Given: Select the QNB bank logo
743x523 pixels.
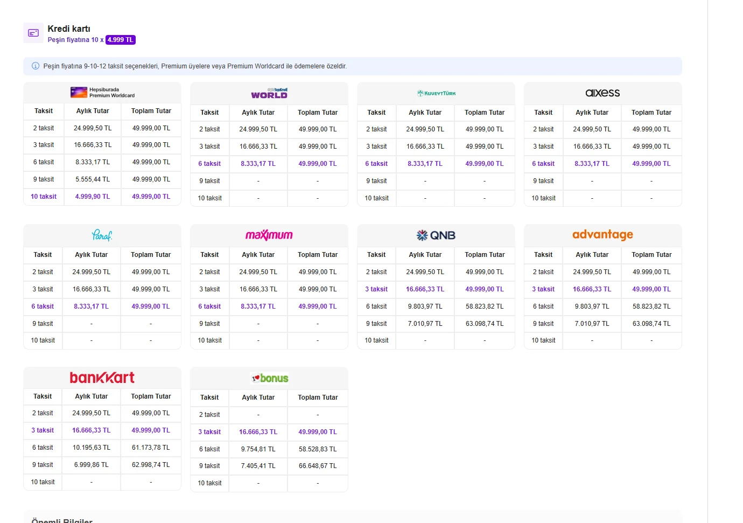Looking at the screenshot, I should [436, 235].
